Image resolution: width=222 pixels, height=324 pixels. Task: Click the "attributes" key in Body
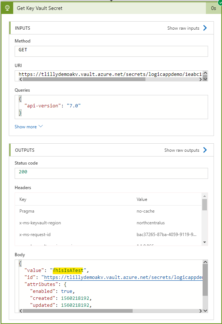tap(41, 284)
